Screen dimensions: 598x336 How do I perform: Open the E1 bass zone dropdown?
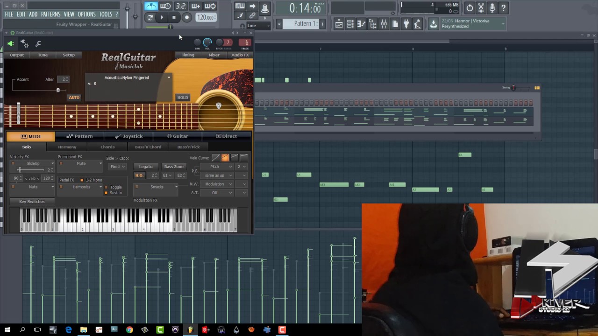(x=167, y=175)
